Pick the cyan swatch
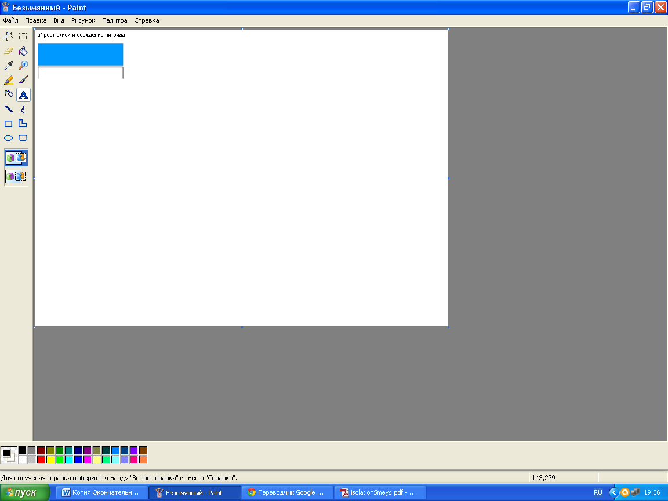 click(68, 460)
